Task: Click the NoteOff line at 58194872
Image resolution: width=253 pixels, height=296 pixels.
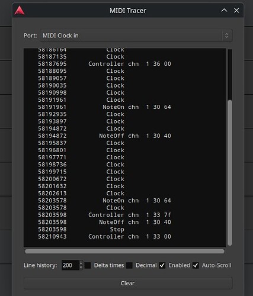Action: click(x=104, y=136)
